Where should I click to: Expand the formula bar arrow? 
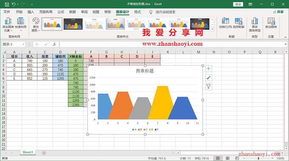coord(286,44)
